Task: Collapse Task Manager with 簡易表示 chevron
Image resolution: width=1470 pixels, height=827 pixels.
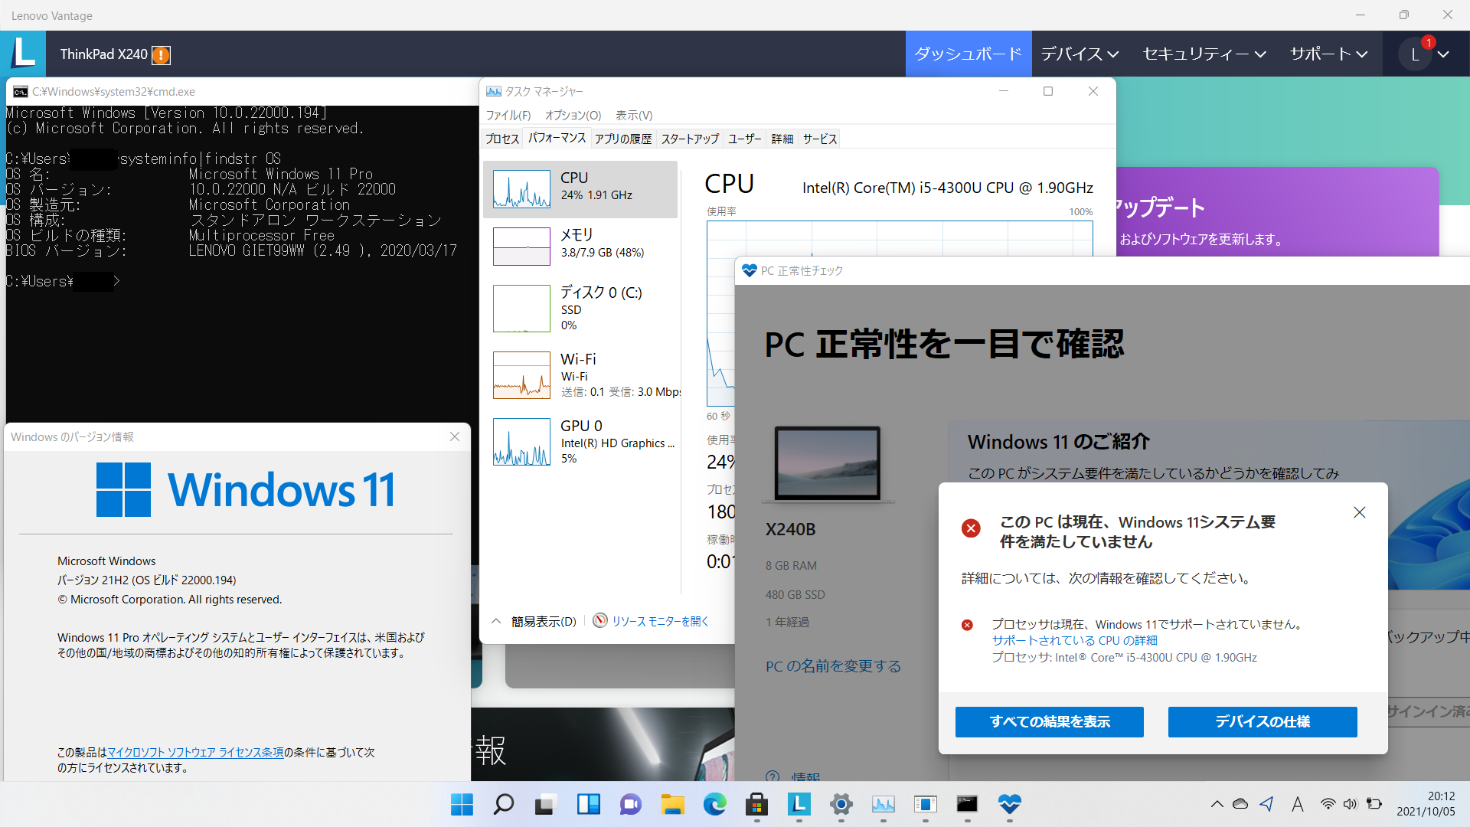Action: pos(496,621)
